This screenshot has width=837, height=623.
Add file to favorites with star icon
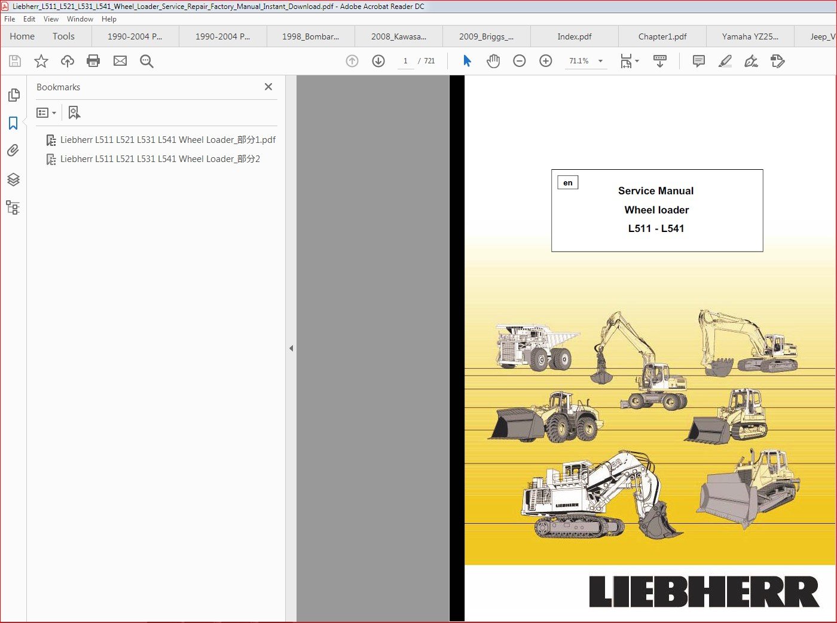tap(41, 61)
